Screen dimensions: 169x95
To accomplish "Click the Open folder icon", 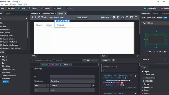I will point(9,8).
